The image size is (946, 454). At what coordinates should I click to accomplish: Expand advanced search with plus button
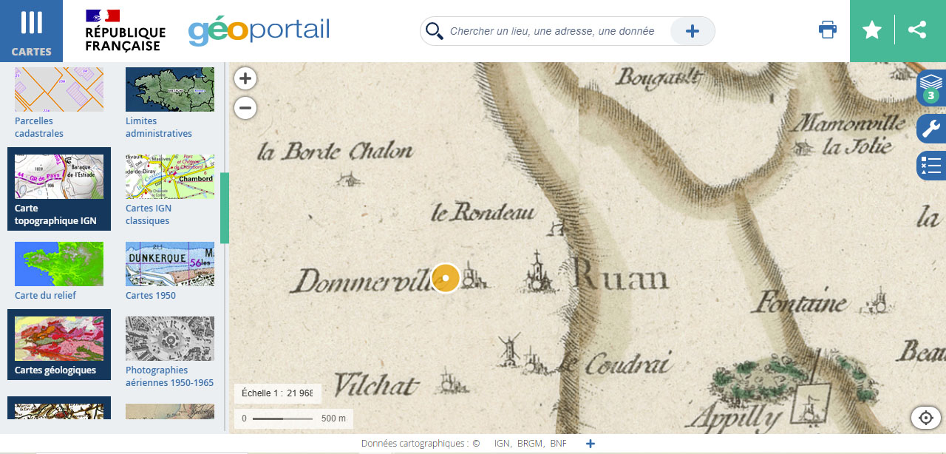point(692,31)
